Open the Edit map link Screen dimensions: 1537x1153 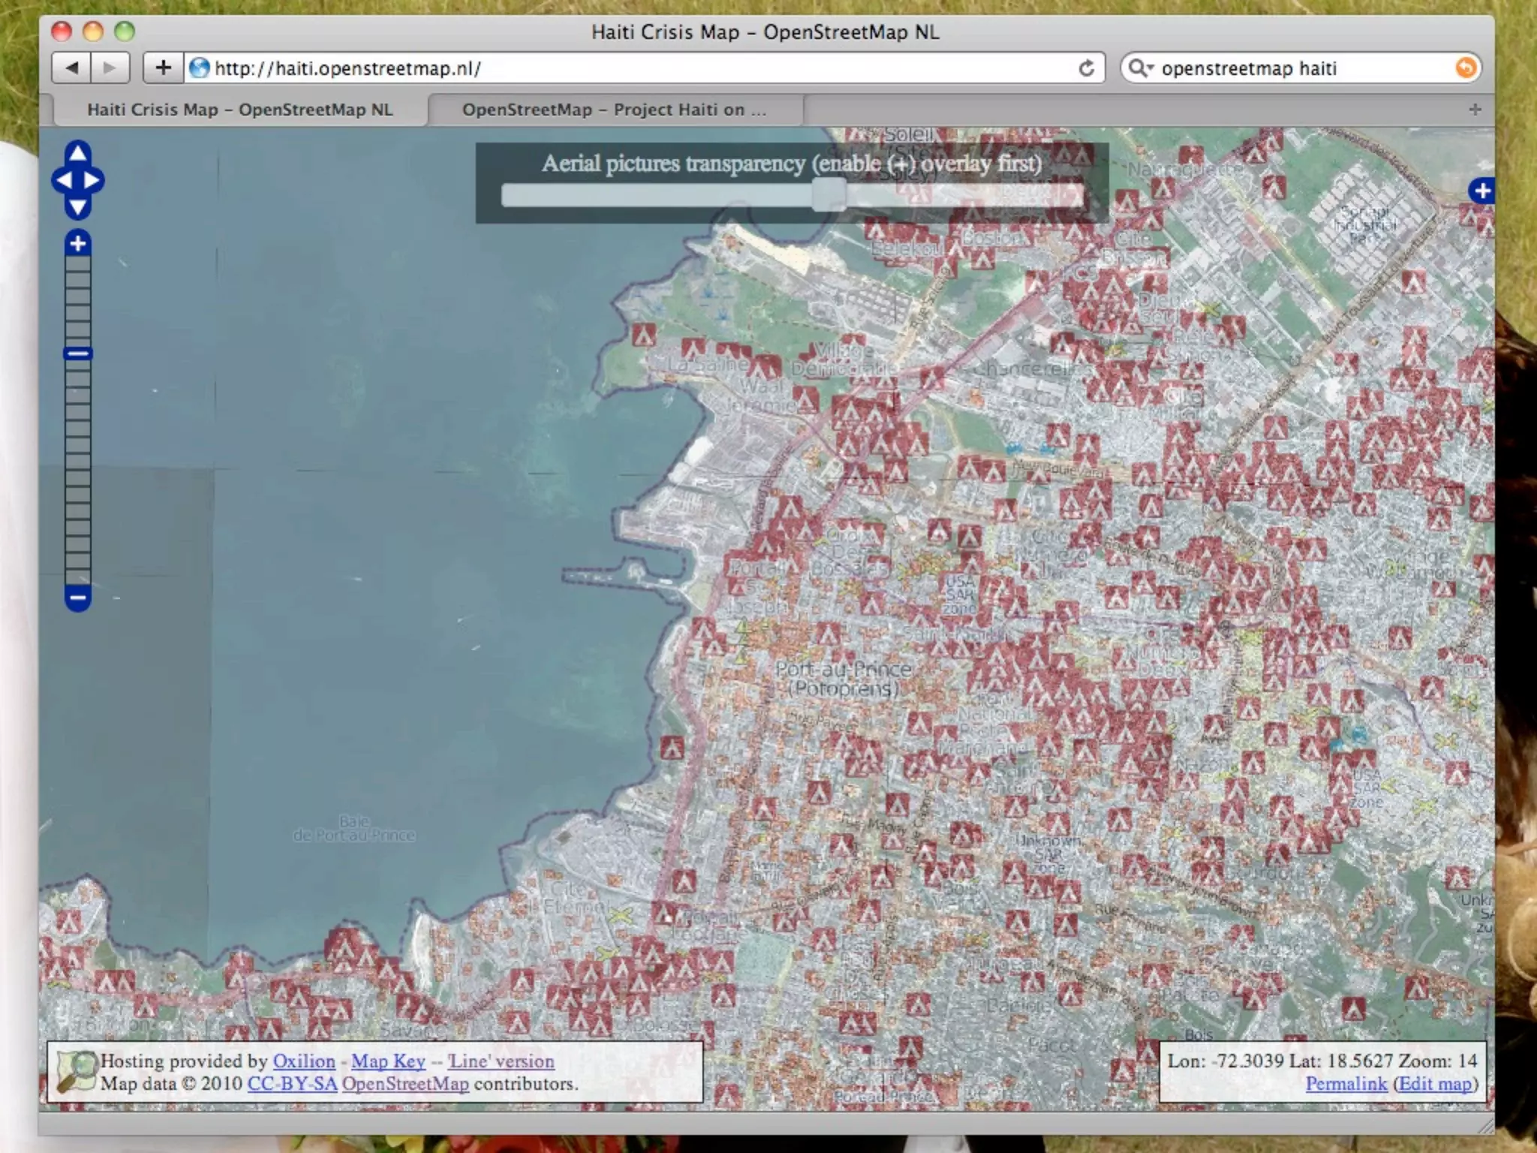point(1435,1083)
